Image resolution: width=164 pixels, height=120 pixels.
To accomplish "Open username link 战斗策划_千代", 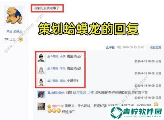I will 57,69.
